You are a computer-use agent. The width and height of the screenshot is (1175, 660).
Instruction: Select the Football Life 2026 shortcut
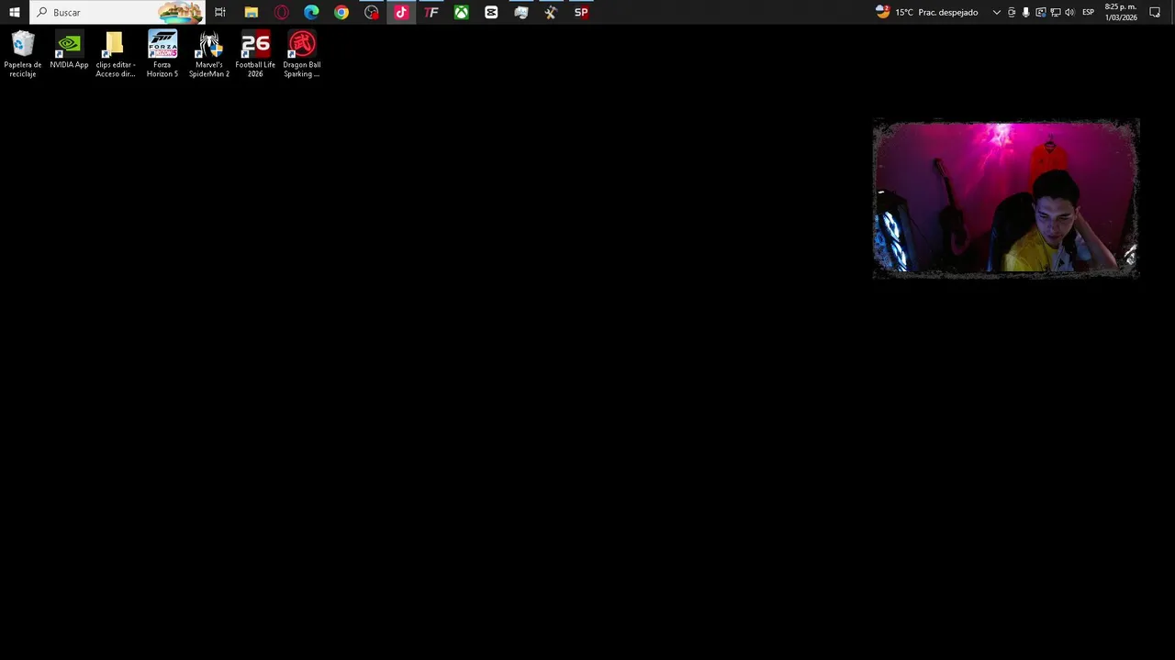[255, 54]
